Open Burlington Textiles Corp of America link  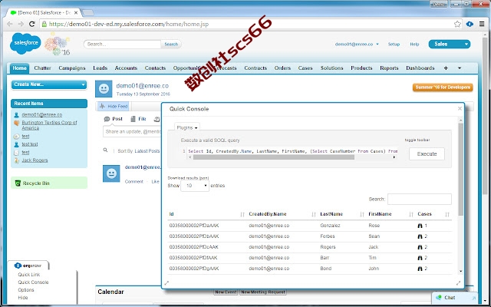click(49, 125)
